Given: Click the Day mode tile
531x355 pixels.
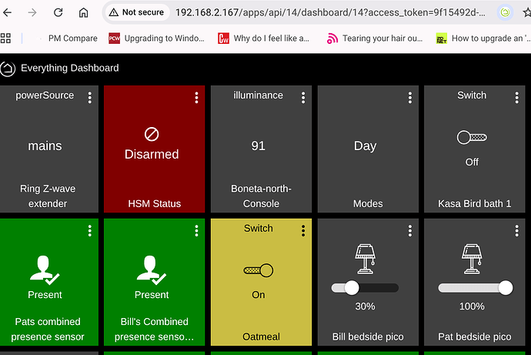Looking at the screenshot, I should pyautogui.click(x=365, y=146).
